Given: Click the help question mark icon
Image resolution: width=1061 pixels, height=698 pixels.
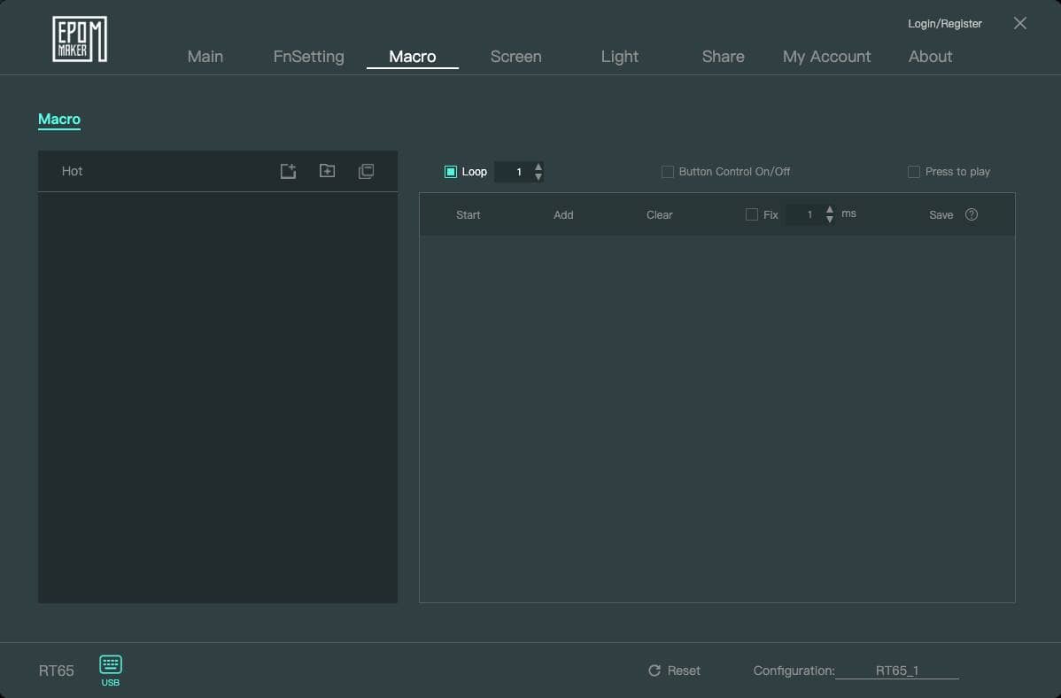Looking at the screenshot, I should tap(972, 214).
